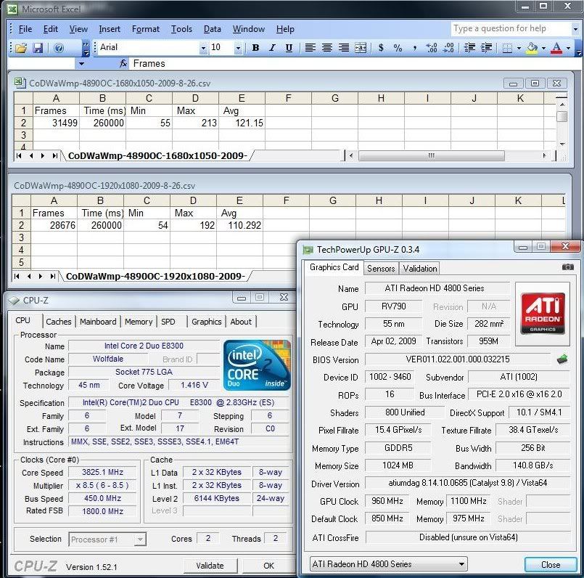Click the fx Insert Function icon

click(x=123, y=64)
